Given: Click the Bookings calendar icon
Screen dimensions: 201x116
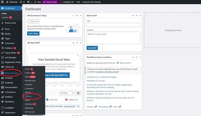Looking at the screenshot, I should tap(2, 82).
